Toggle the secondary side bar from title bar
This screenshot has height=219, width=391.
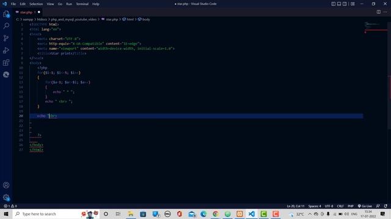tap(345, 4)
